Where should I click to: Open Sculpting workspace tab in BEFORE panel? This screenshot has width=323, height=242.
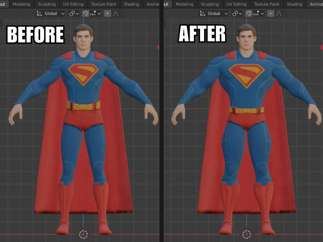tap(47, 4)
